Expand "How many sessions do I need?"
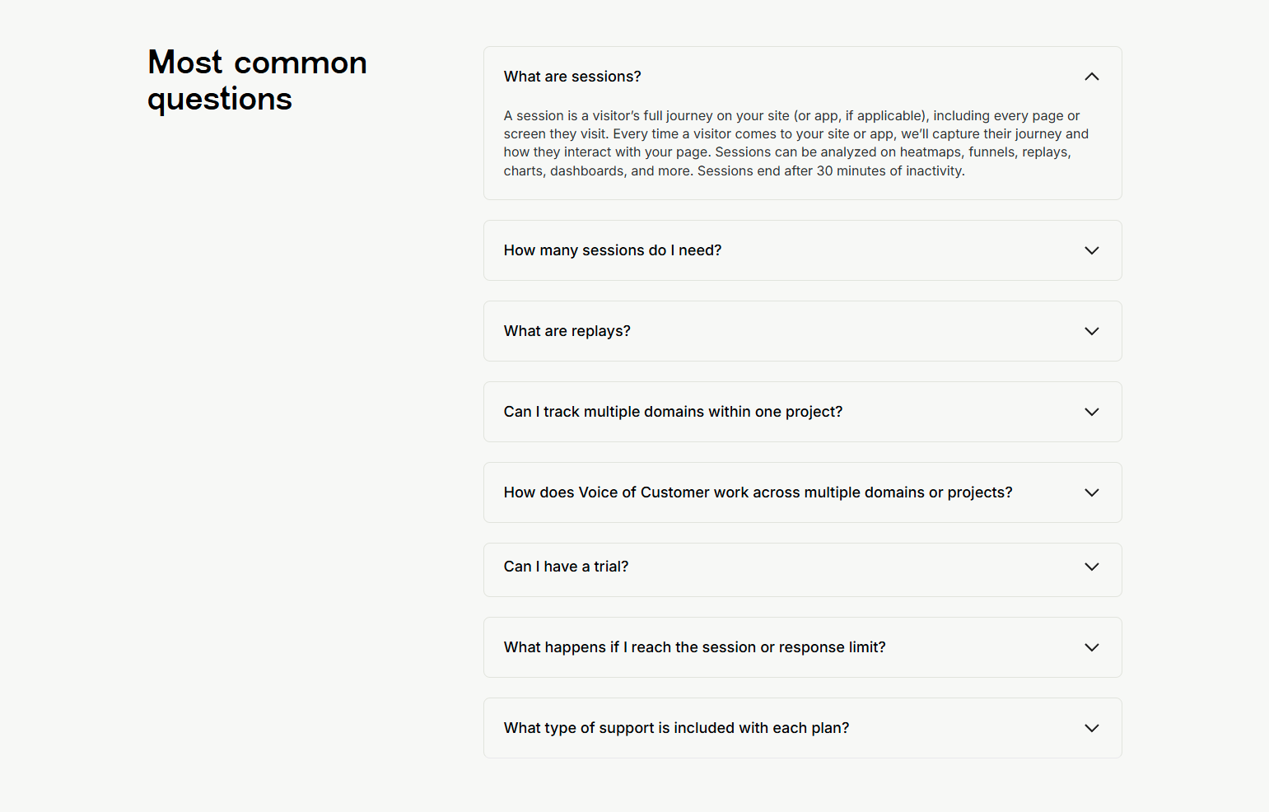This screenshot has height=812, width=1269. 802,250
